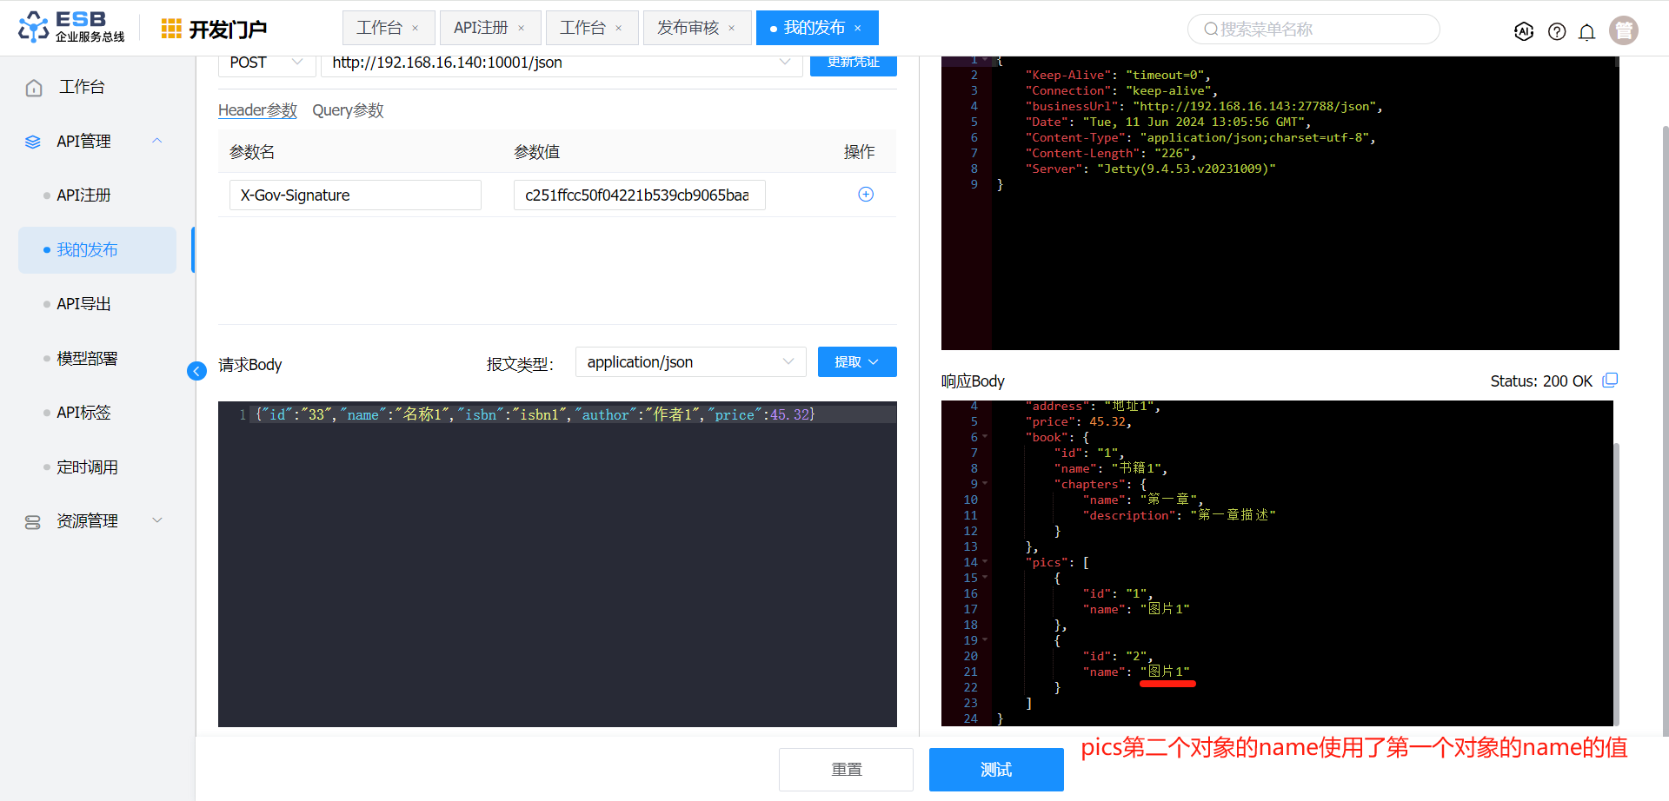Open the user avatar menu
Image resolution: width=1669 pixels, height=801 pixels.
(x=1624, y=30)
